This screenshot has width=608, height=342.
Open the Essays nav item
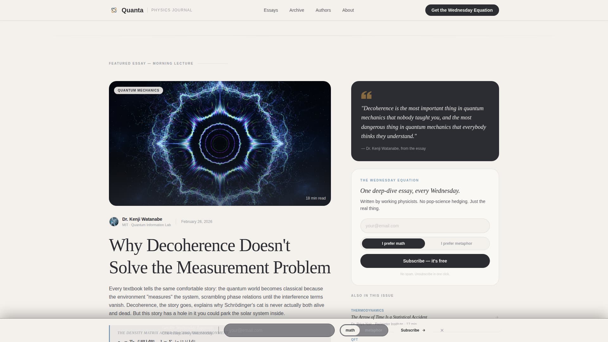click(x=271, y=10)
